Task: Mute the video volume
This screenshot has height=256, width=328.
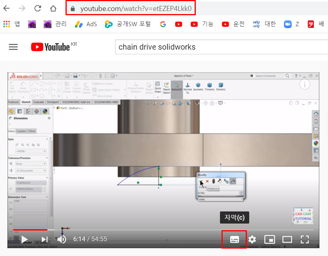Action: (62, 239)
